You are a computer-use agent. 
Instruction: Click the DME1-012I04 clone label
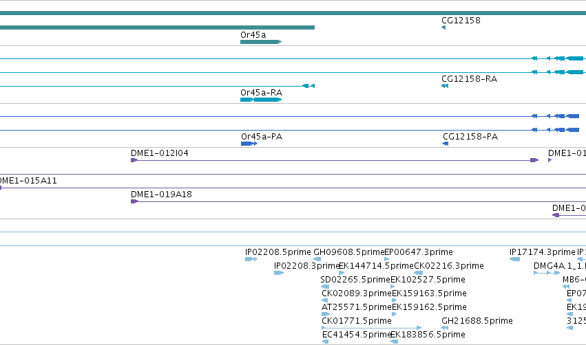(160, 153)
